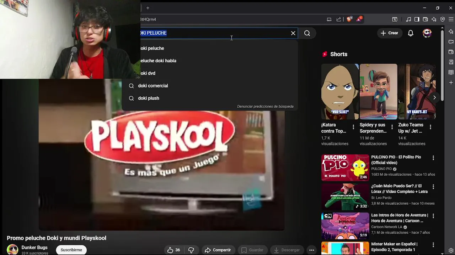Screen dimensions: 455x255
Task: Add a sidebar item with plus icon
Action: pyautogui.click(x=451, y=83)
